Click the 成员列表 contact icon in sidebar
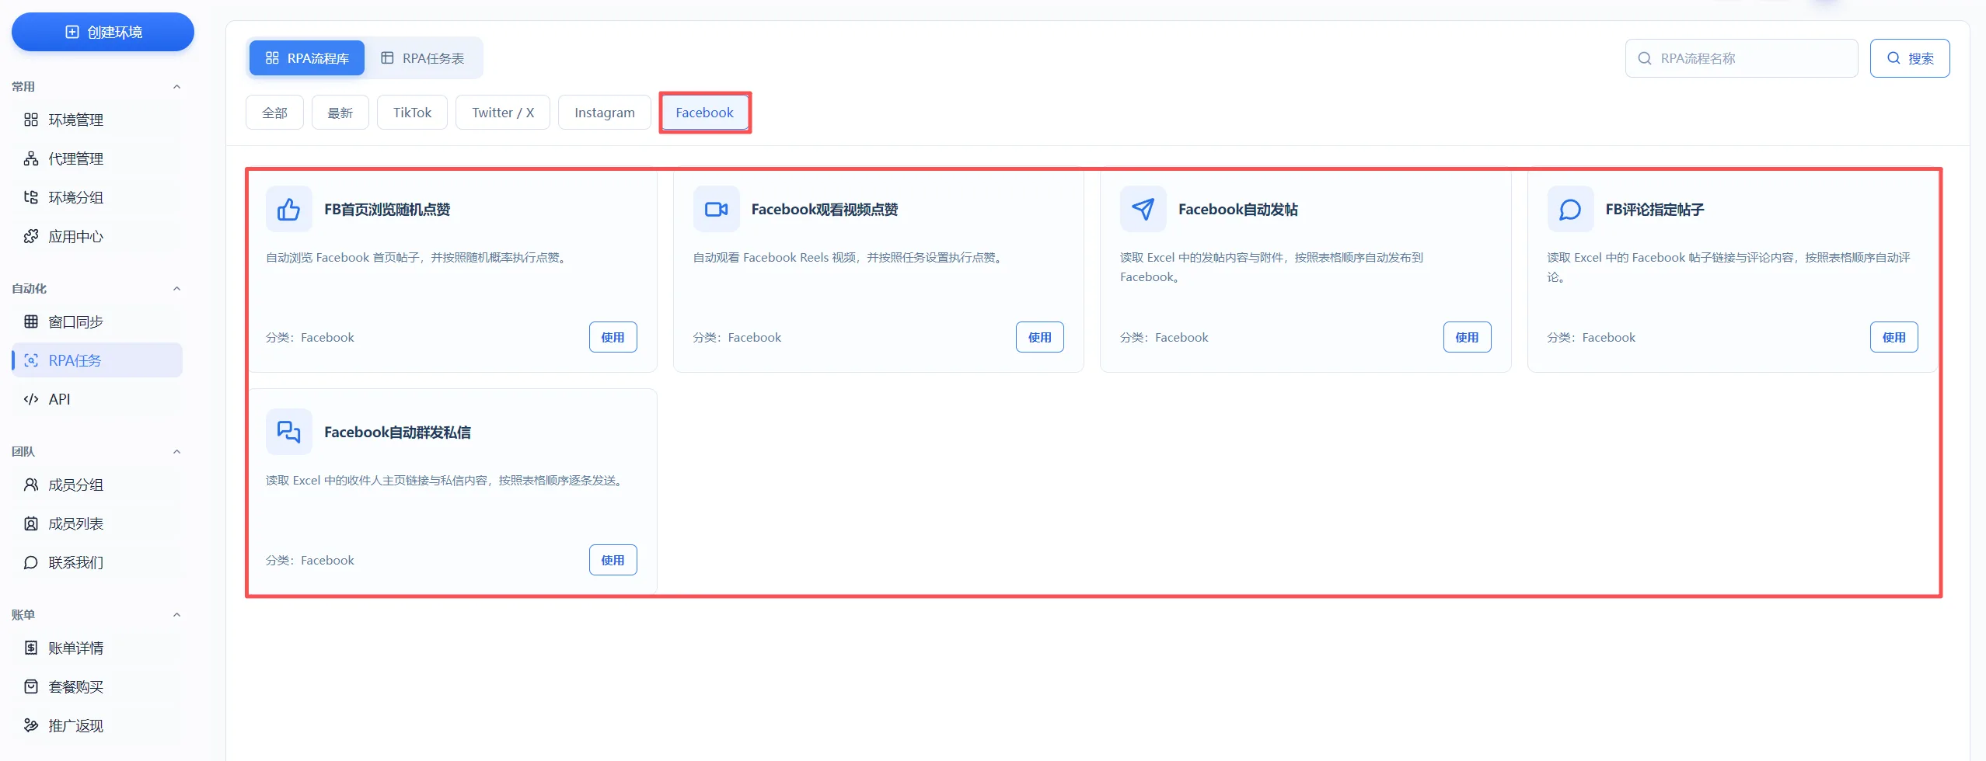 pyautogui.click(x=31, y=523)
